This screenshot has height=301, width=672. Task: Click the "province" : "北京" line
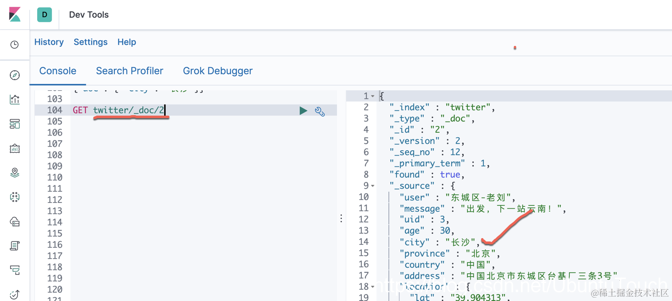450,254
